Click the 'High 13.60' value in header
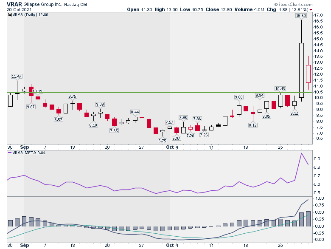 pos(166,9)
